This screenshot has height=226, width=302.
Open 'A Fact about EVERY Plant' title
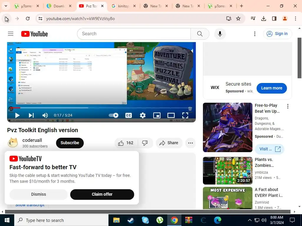click(269, 192)
